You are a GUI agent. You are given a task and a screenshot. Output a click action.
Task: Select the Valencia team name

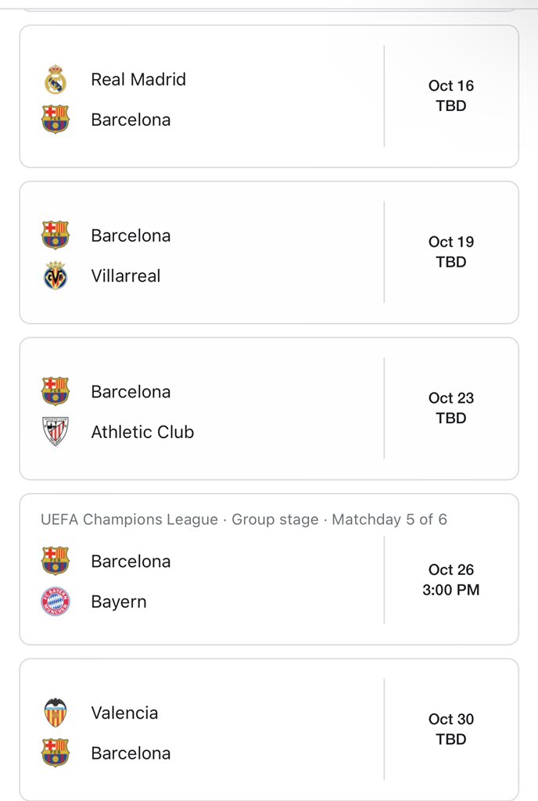tap(124, 713)
